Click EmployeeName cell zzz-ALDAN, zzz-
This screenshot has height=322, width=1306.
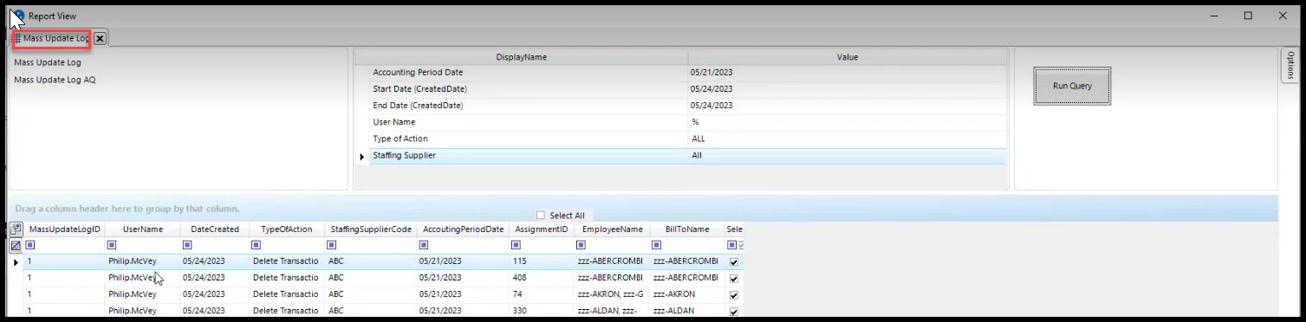pyautogui.click(x=613, y=311)
